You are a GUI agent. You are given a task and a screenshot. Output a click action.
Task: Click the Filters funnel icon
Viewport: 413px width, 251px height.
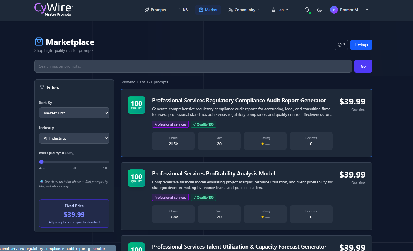point(42,87)
